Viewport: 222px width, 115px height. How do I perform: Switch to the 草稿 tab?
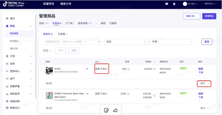pos(103,23)
